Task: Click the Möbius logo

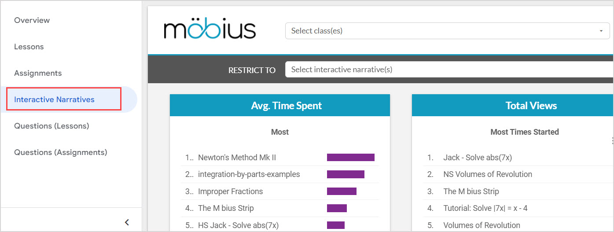Action: 210,29
